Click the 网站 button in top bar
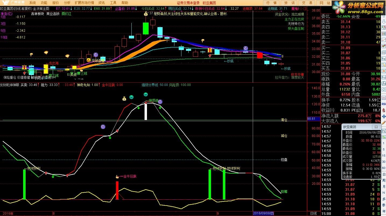This screenshot has height=216, width=386. click(x=325, y=3)
